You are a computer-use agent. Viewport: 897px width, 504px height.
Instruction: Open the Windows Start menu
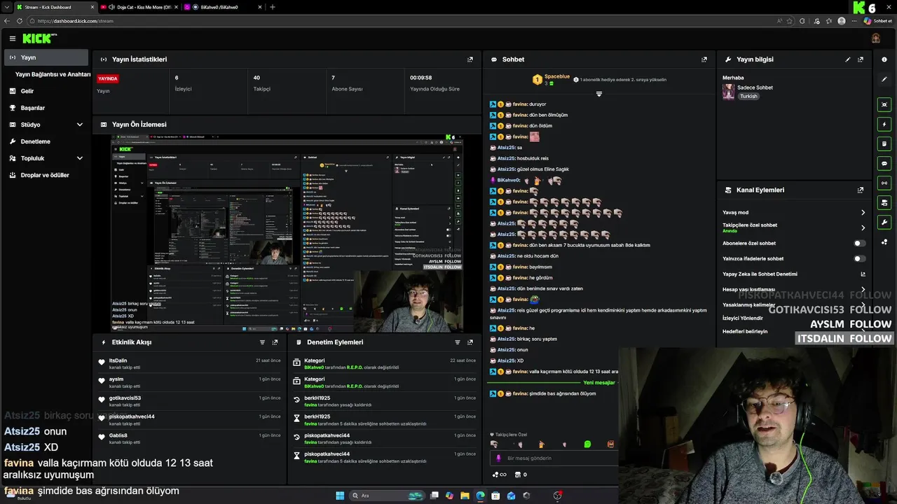340,496
